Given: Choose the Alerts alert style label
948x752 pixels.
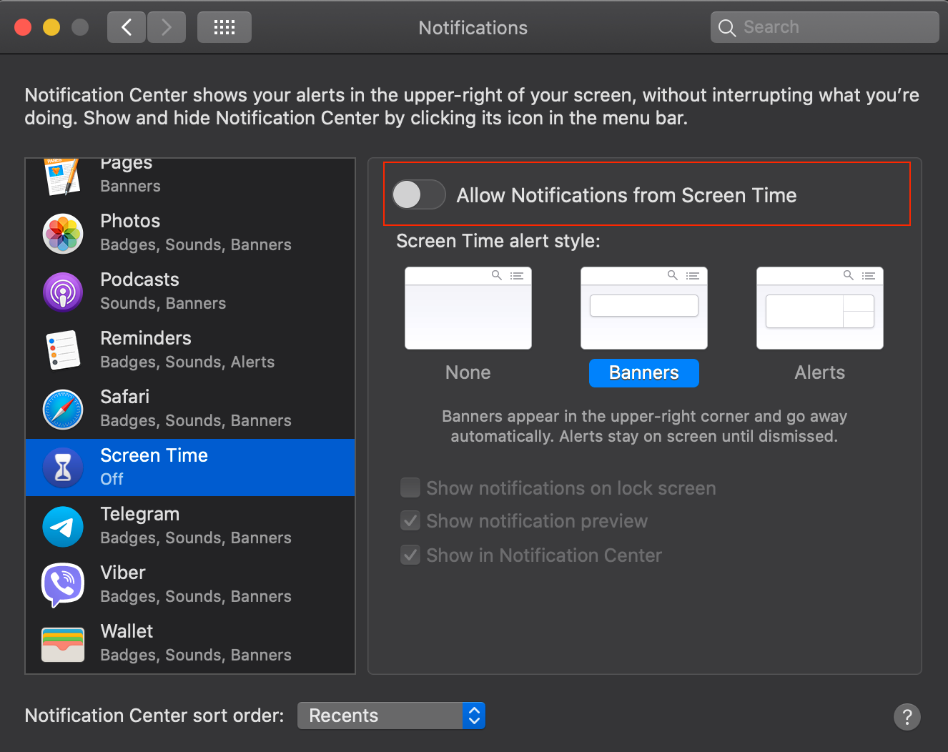Looking at the screenshot, I should (819, 372).
